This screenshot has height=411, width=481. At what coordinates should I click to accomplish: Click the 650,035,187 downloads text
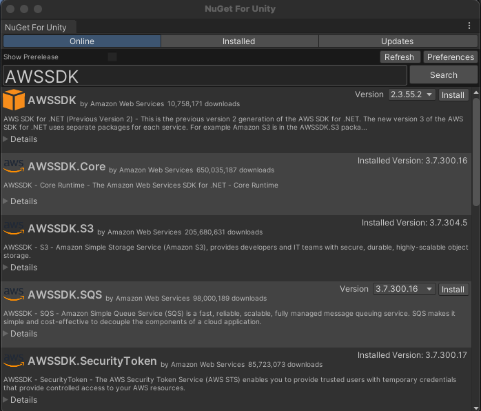tap(235, 170)
